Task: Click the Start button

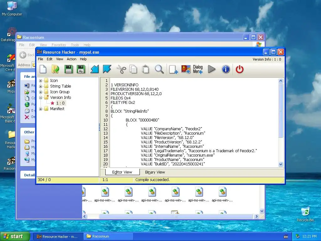Action: pyautogui.click(x=15, y=236)
